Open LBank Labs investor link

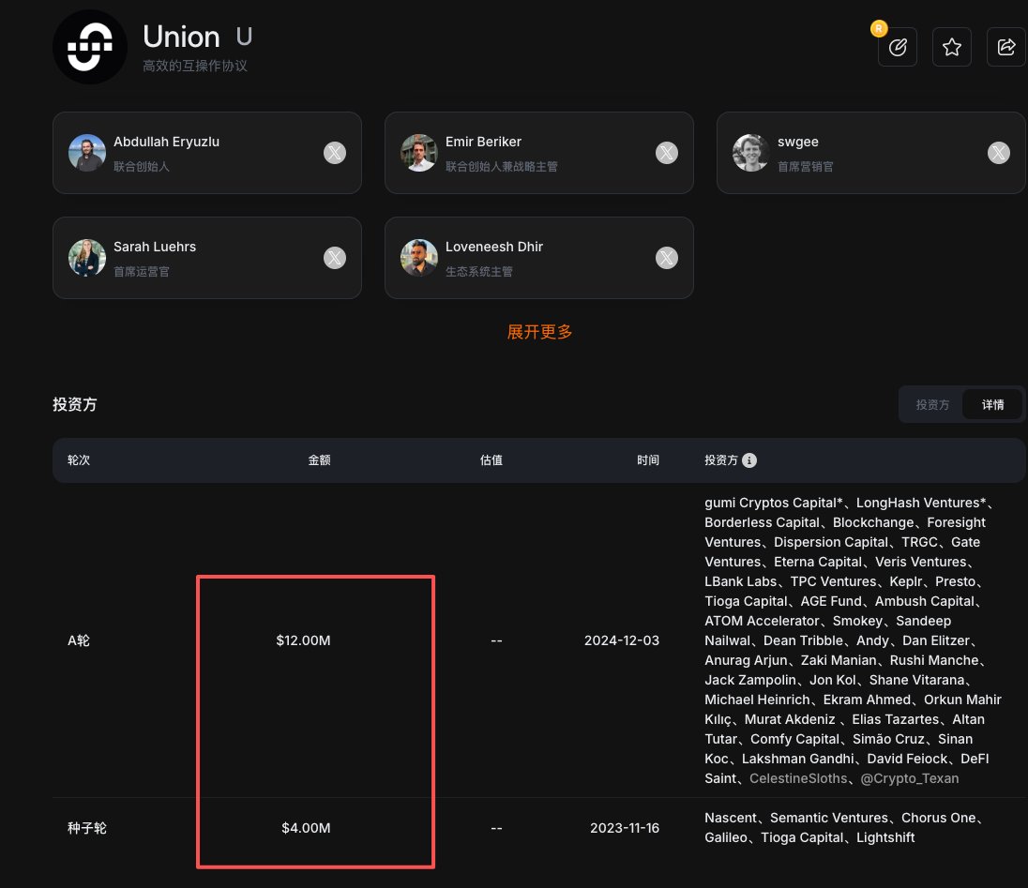740,581
